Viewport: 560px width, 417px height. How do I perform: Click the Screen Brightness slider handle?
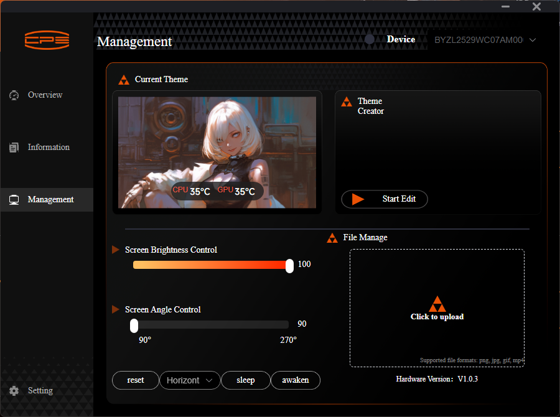(x=289, y=266)
